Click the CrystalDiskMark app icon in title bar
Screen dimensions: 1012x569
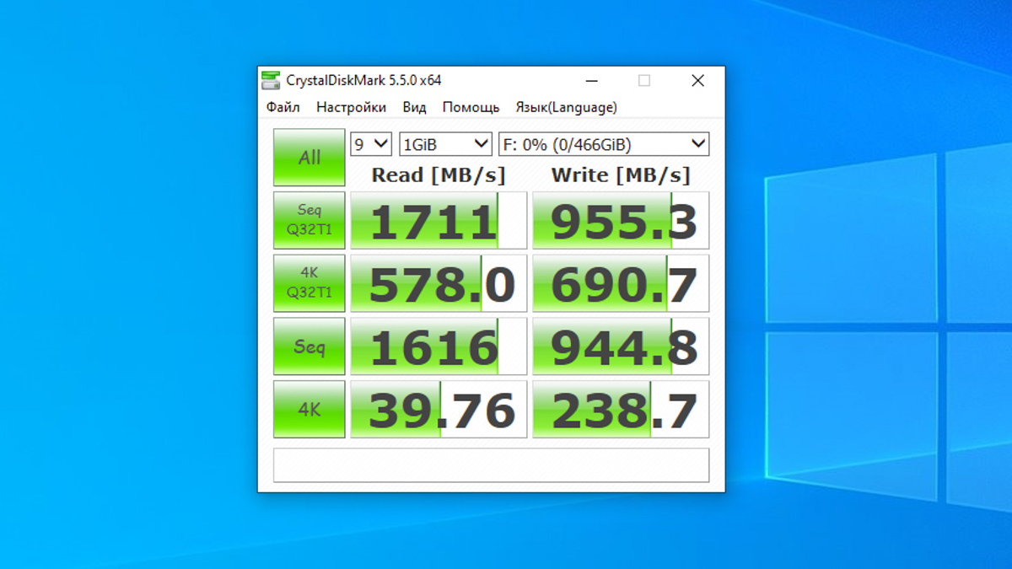coord(271,81)
